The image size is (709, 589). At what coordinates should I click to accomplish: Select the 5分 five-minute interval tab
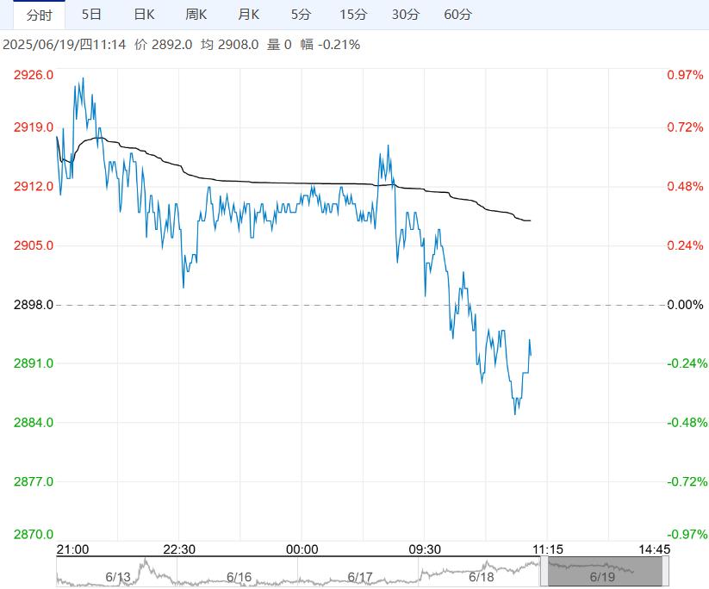pos(301,15)
